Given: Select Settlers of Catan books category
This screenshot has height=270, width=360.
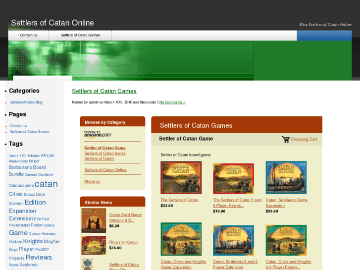Looking at the screenshot, I should (x=105, y=153).
